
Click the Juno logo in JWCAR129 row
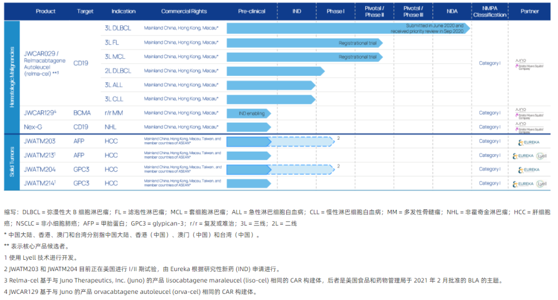[x=529, y=113]
